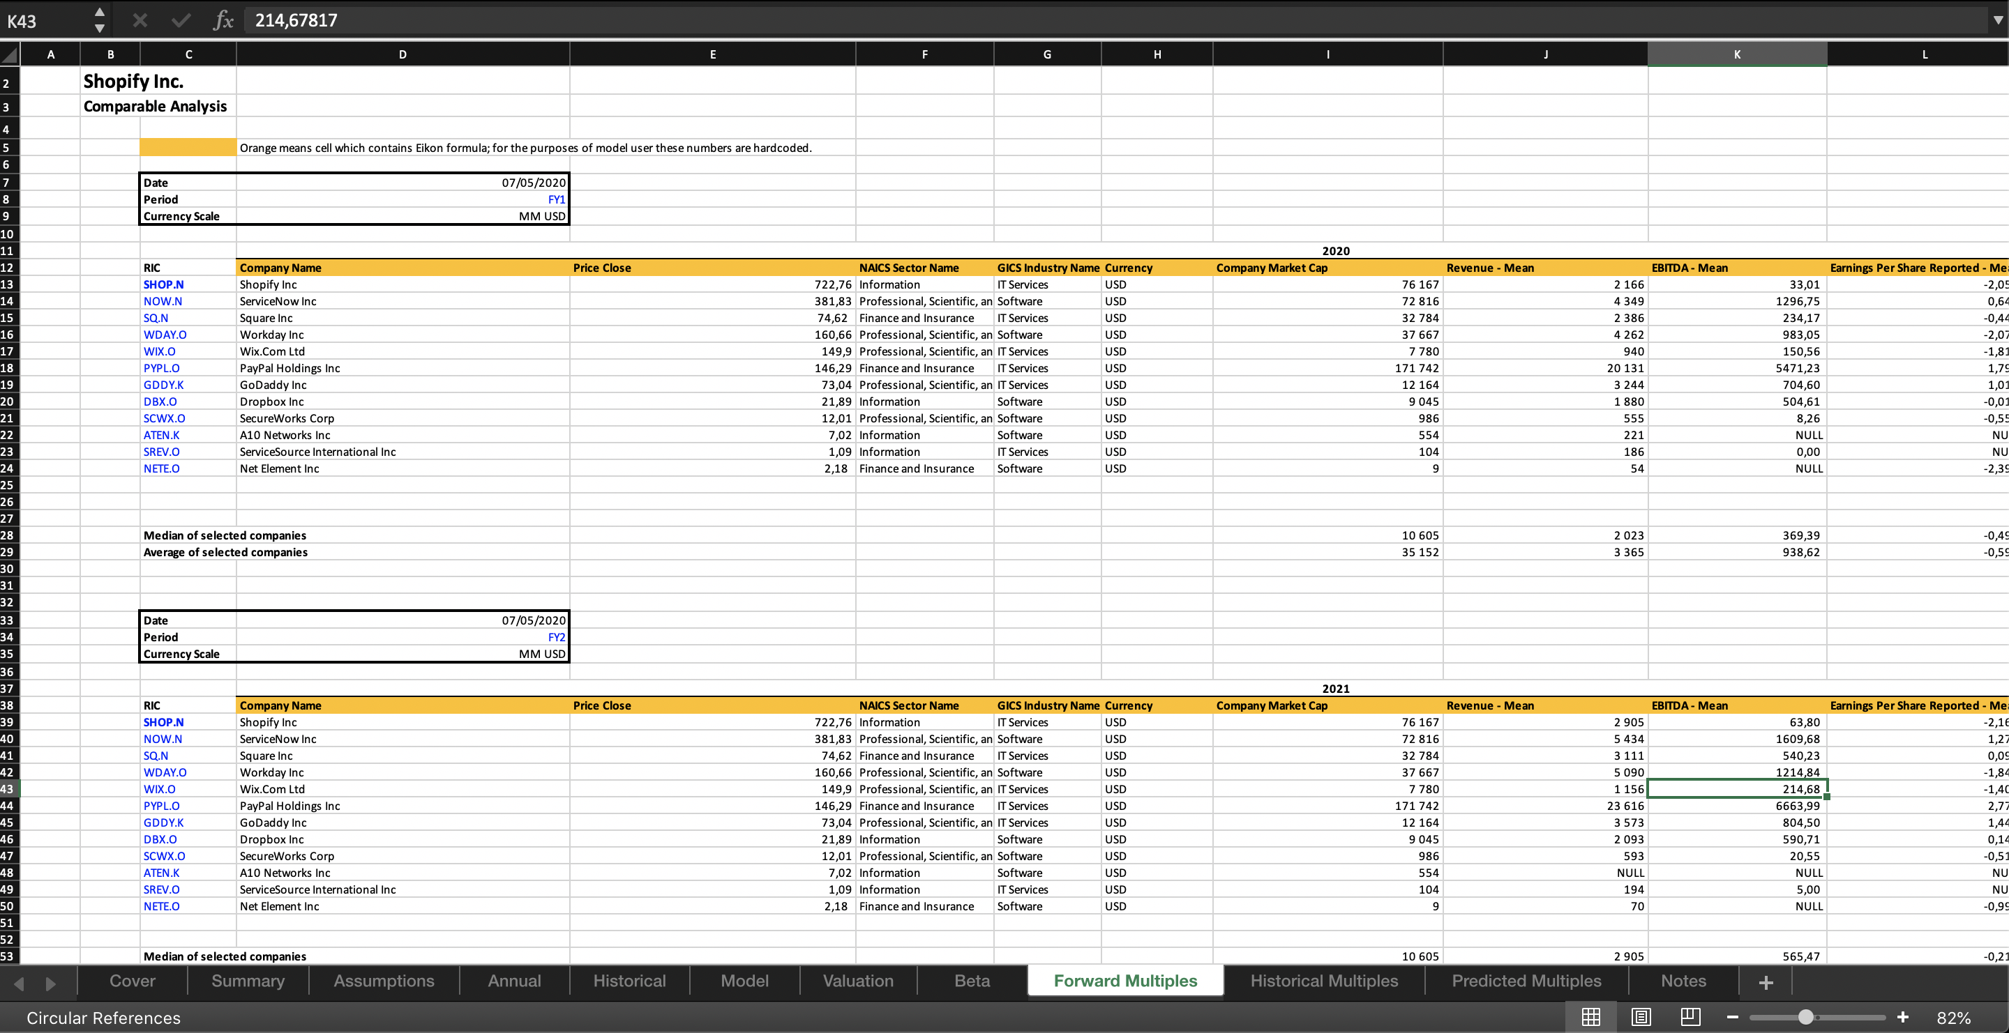The height and width of the screenshot is (1033, 2009).
Task: Select Average of selected companies label
Action: tap(225, 552)
